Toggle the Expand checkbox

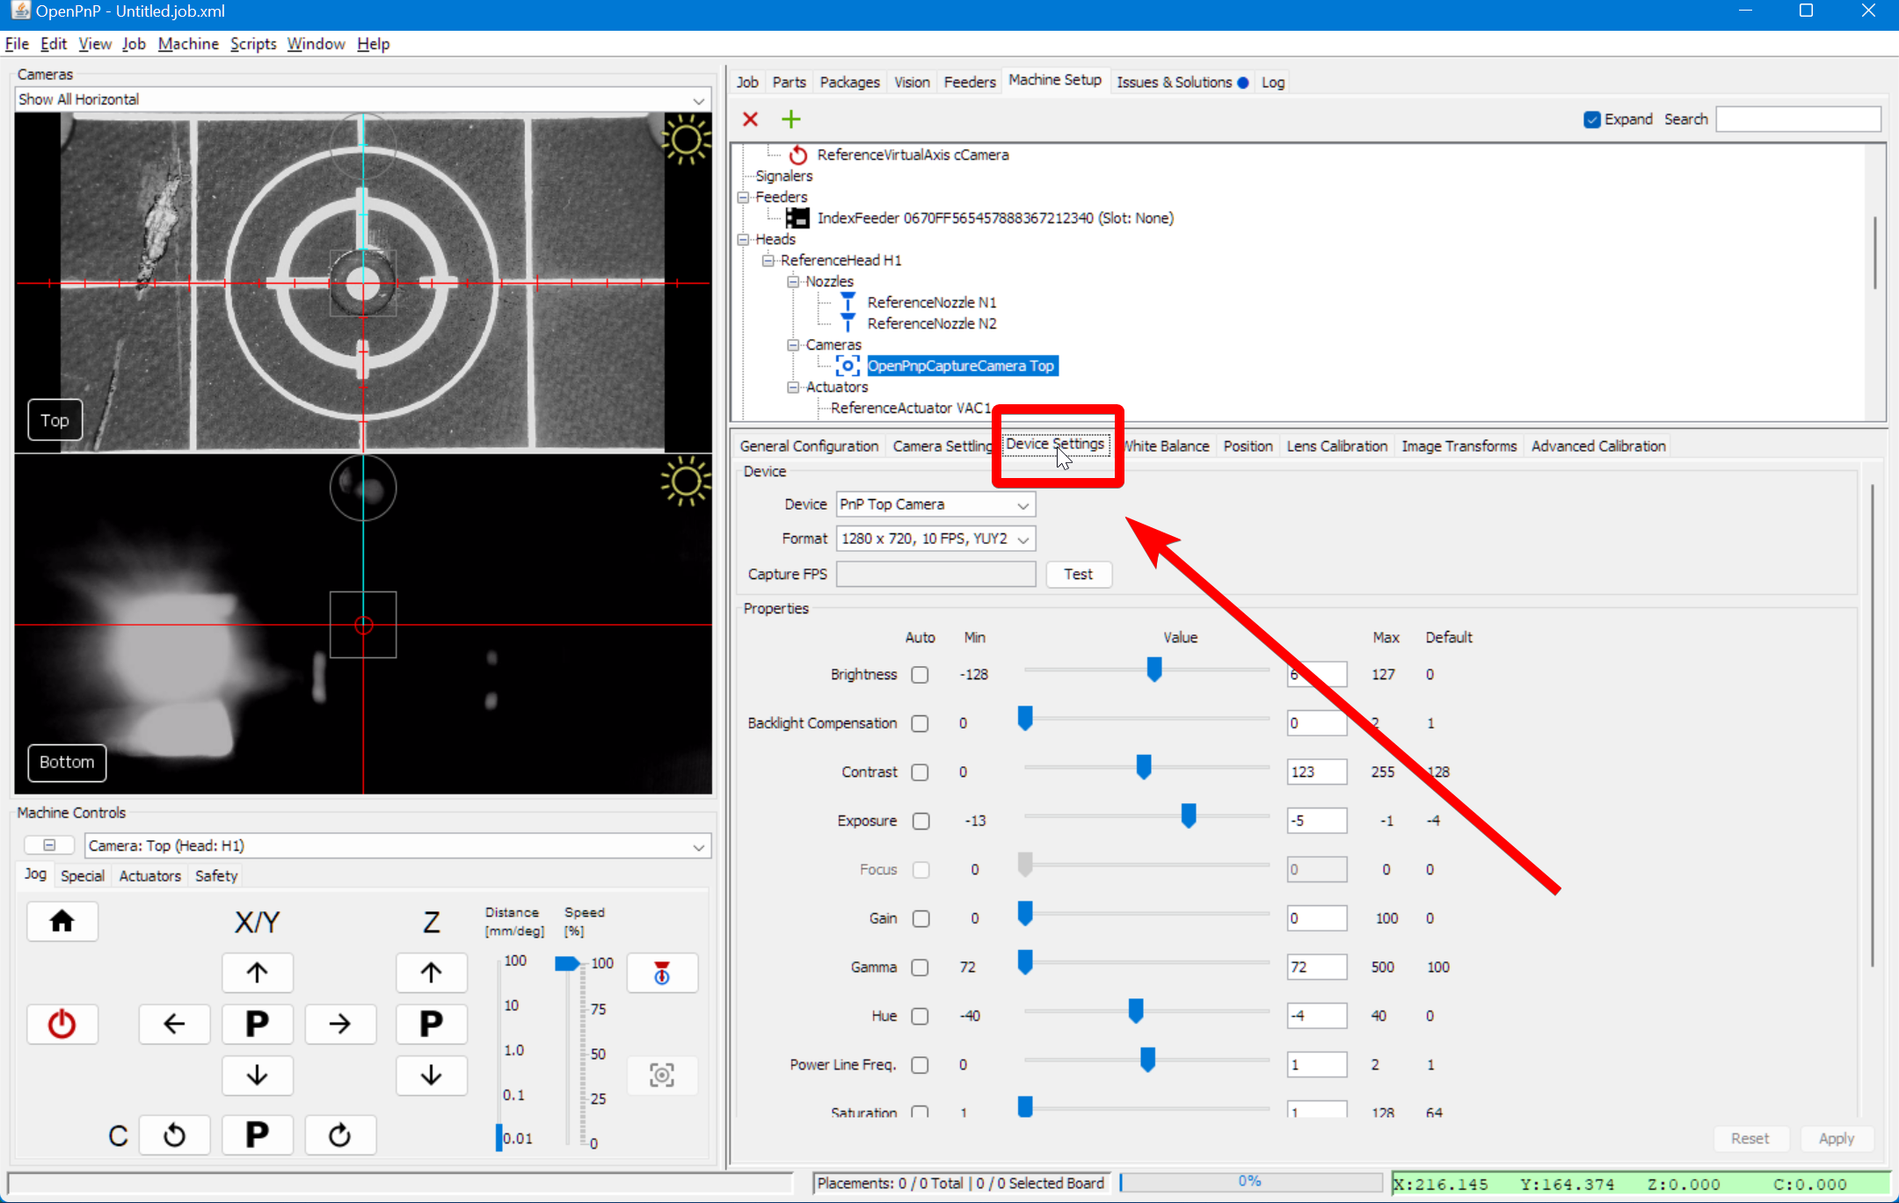[1591, 119]
